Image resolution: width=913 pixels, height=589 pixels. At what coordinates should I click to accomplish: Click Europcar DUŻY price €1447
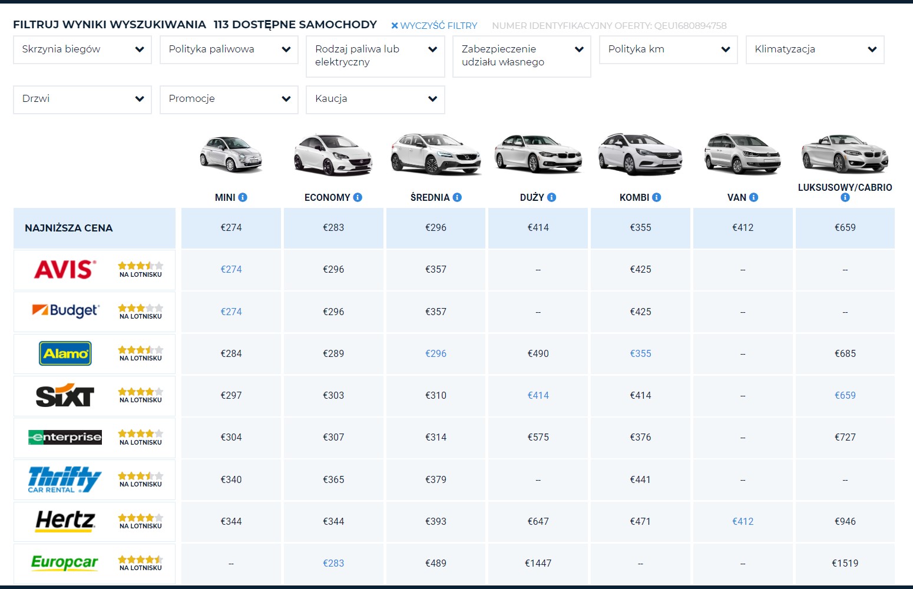tap(538, 563)
